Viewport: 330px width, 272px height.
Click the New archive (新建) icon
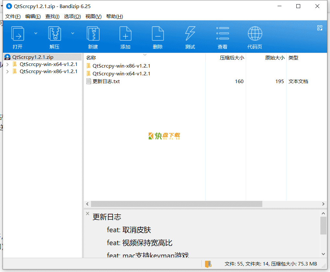(x=93, y=34)
